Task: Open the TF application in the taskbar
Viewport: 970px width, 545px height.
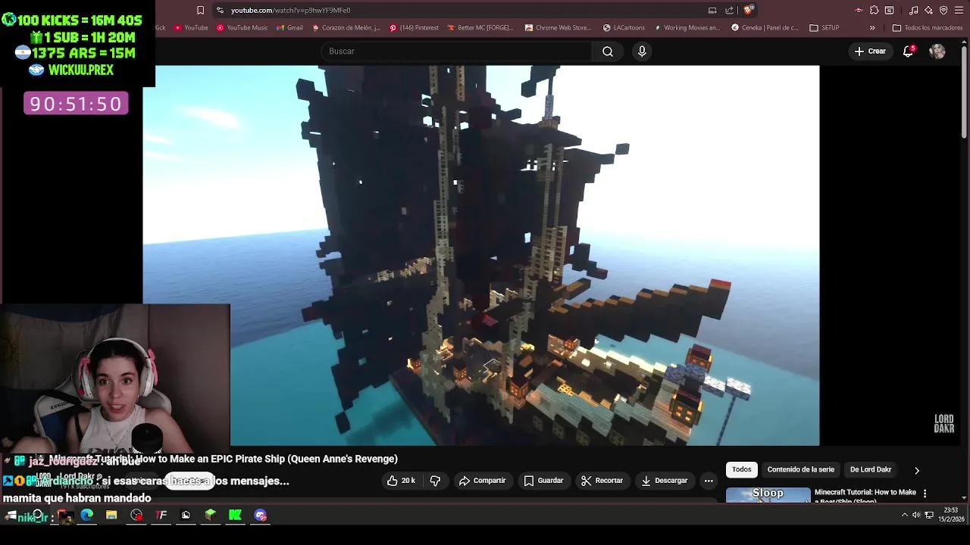Action: (x=161, y=515)
